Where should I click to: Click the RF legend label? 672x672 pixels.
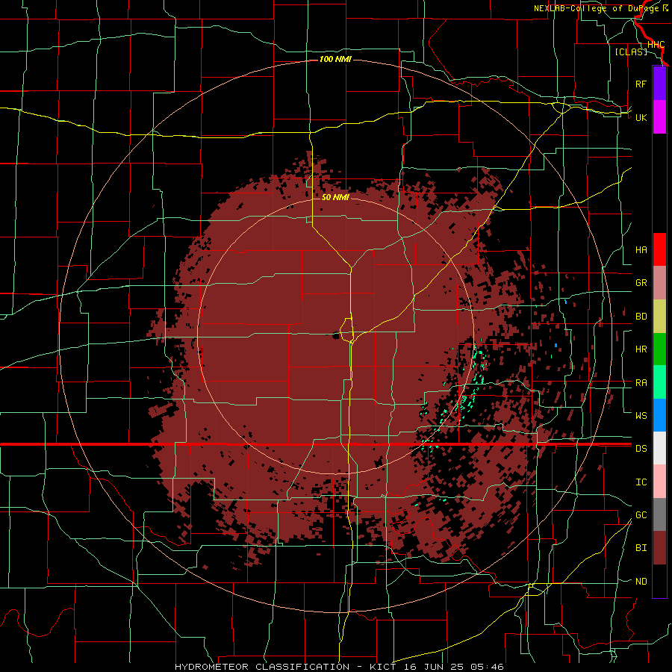tap(641, 84)
